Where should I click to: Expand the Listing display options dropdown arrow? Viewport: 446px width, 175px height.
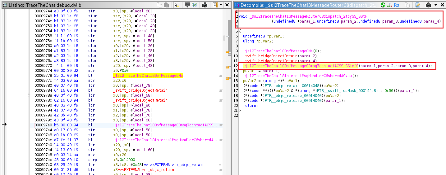coord(221,5)
